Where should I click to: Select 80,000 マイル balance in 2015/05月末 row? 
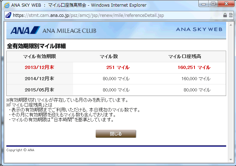(197, 90)
